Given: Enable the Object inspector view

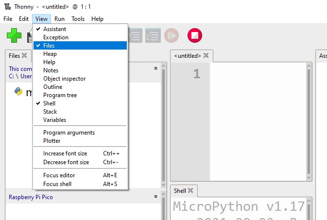Looking at the screenshot, I should pyautogui.click(x=80, y=79).
